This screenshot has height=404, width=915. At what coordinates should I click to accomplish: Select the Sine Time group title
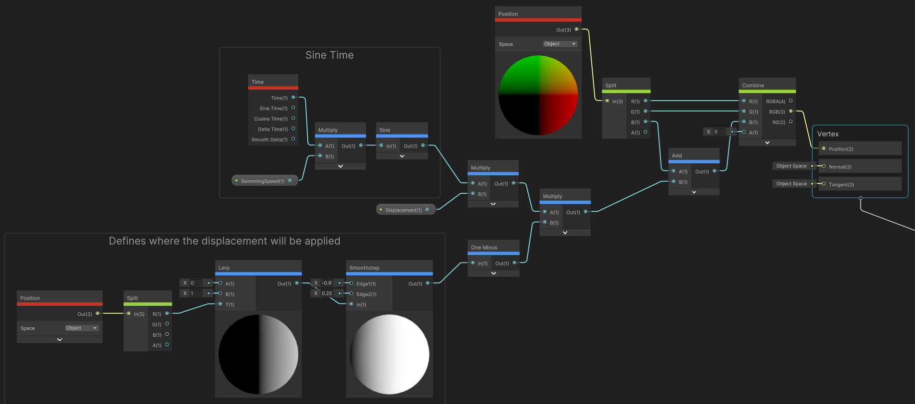(x=330, y=55)
